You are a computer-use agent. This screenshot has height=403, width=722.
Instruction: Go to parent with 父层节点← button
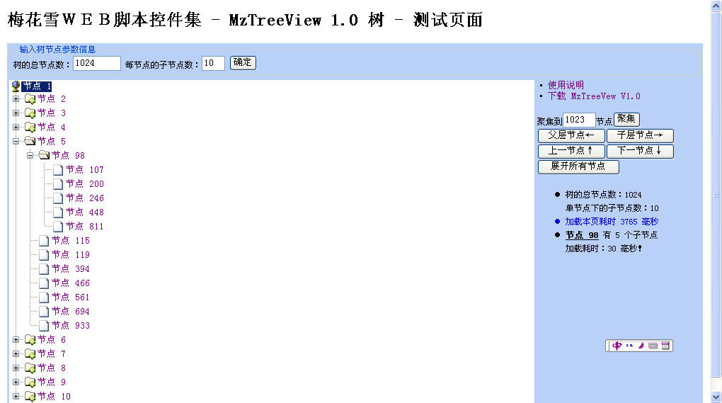pyautogui.click(x=571, y=135)
